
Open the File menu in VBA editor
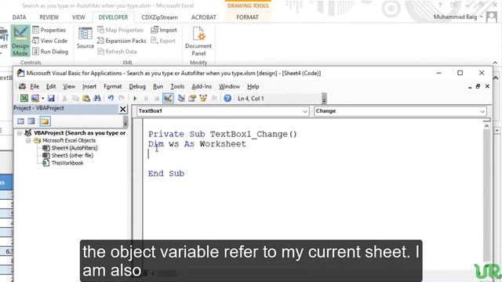[35, 87]
